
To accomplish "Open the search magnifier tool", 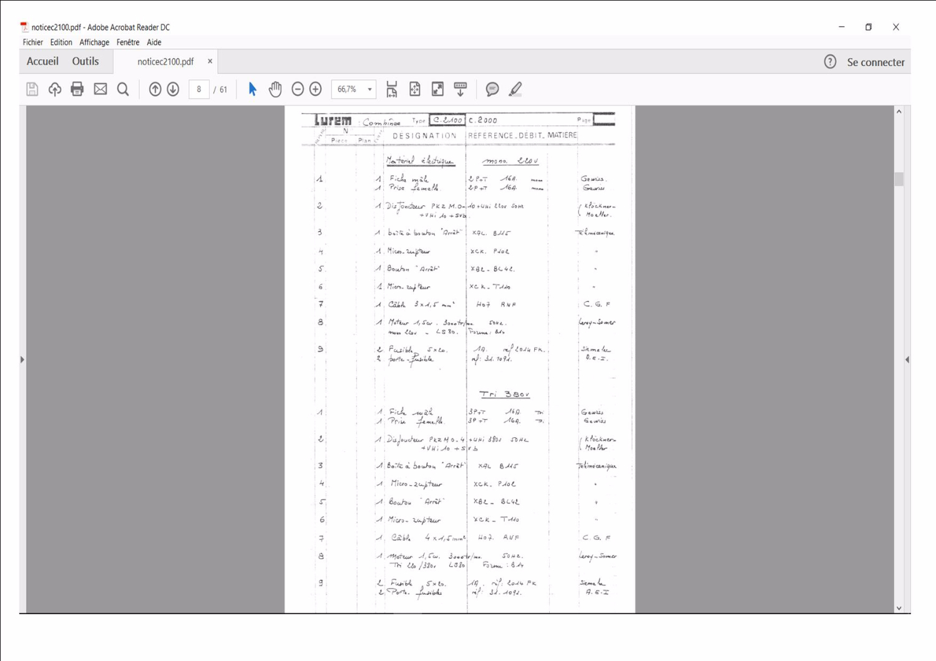I will (123, 89).
